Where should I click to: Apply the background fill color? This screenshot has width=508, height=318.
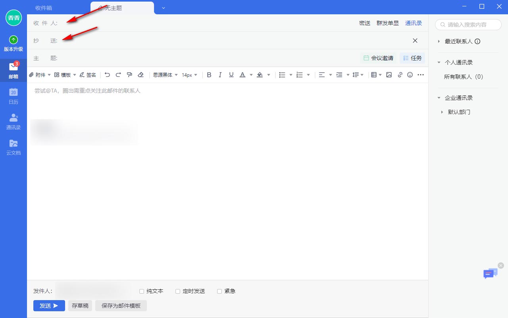pos(260,75)
